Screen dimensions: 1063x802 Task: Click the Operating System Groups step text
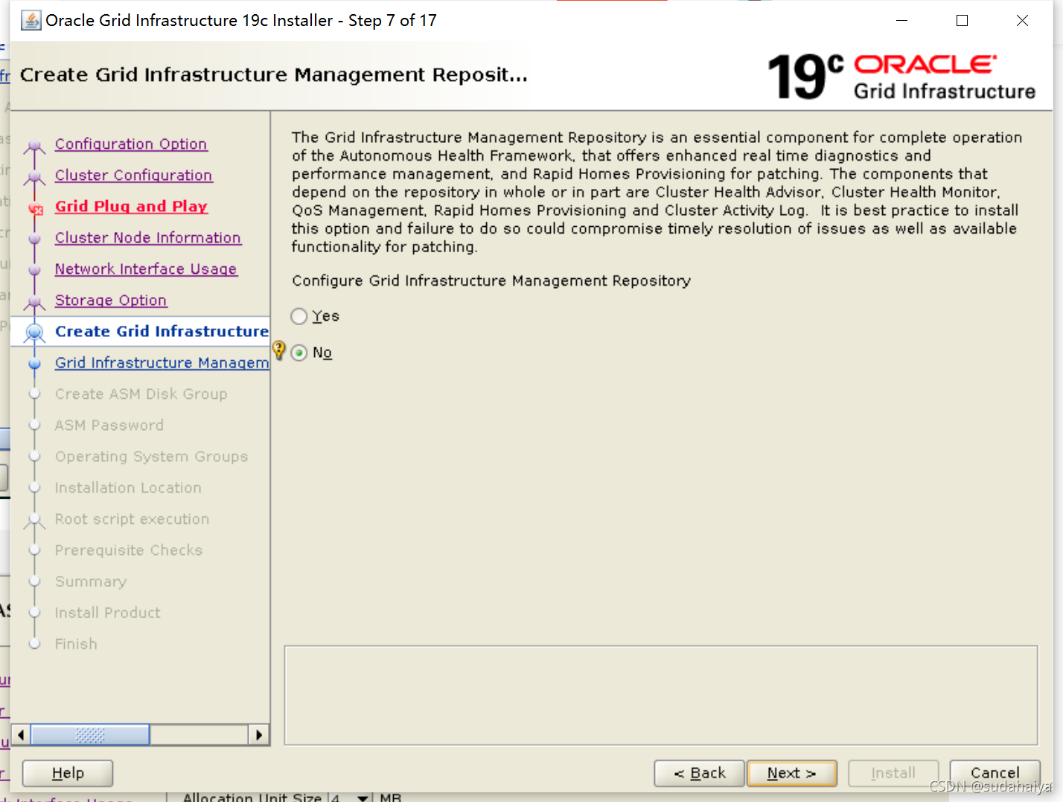click(x=151, y=456)
